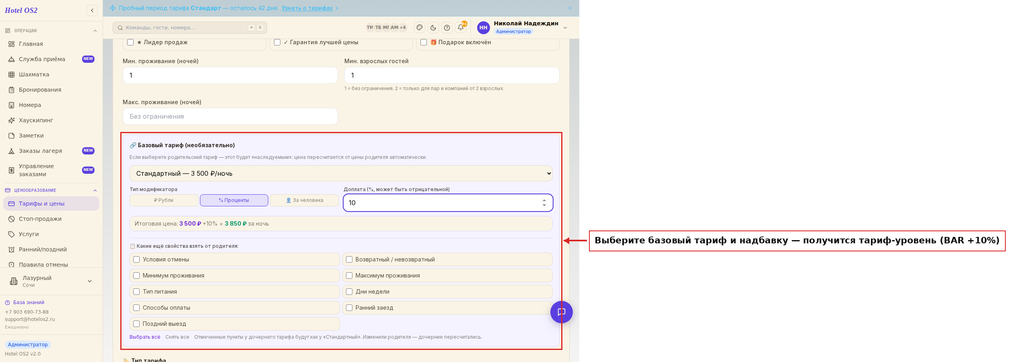Toggle dark mode moon icon
The width and height of the screenshot is (1015, 362).
pos(433,27)
